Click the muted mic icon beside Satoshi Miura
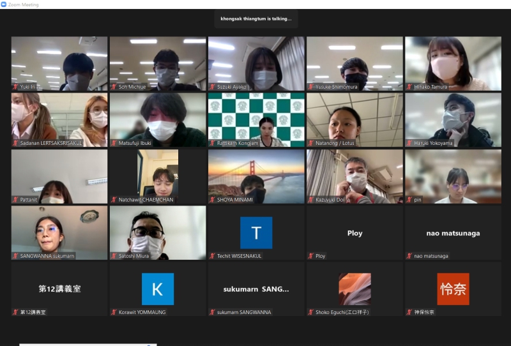The image size is (511, 346). (x=114, y=256)
